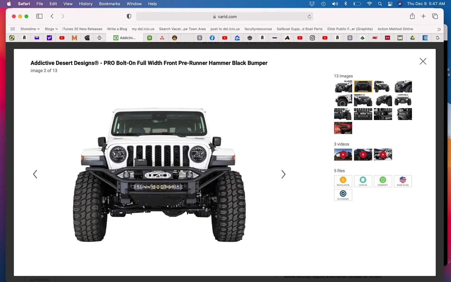The width and height of the screenshot is (451, 282).
Task: Switch to the Instagram tab
Action: pos(312,38)
